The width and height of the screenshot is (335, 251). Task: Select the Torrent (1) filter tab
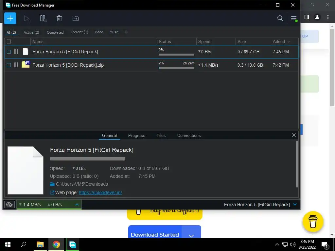coord(79,32)
